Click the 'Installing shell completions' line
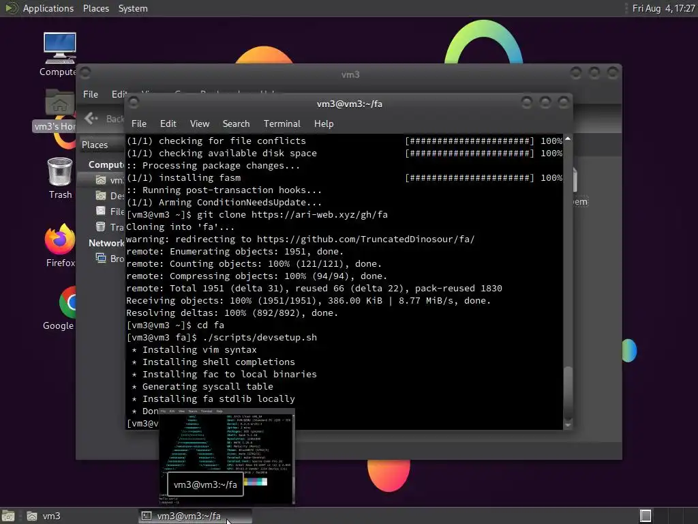698x524 pixels. click(213, 362)
